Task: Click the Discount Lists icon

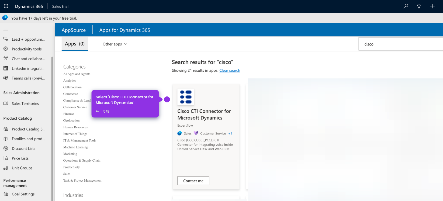Action: coord(6,148)
